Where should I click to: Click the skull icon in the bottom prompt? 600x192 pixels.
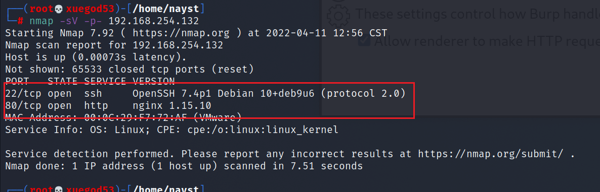60,189
